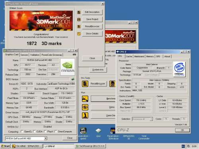Click the System Info button in 3DMark
The height and width of the screenshot is (149, 199).
pos(98,70)
